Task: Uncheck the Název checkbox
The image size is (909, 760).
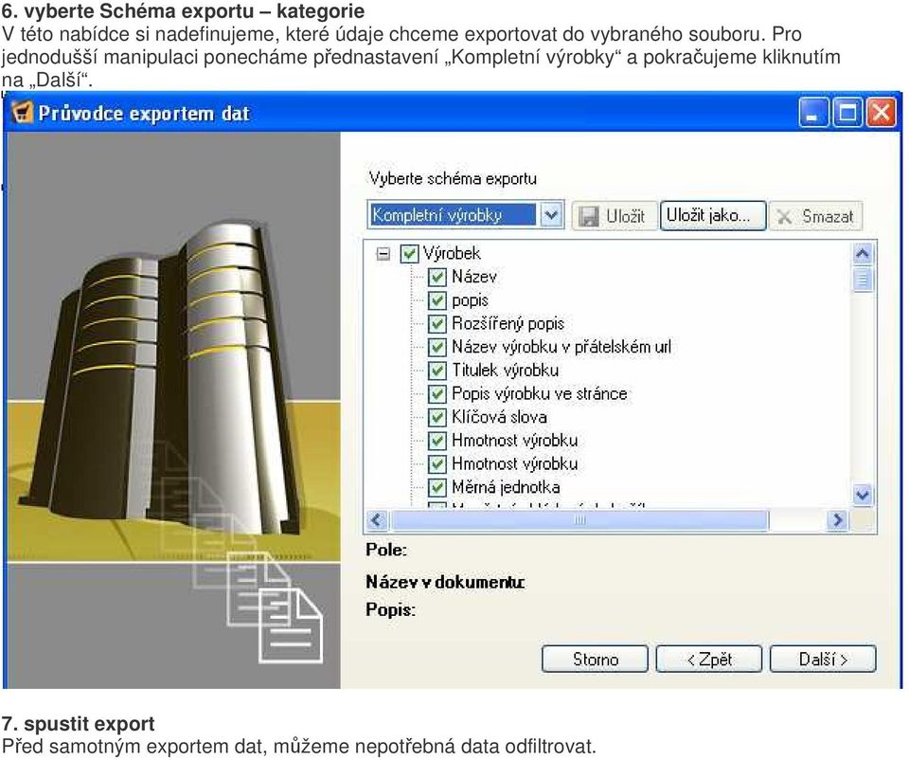Action: coord(437,278)
